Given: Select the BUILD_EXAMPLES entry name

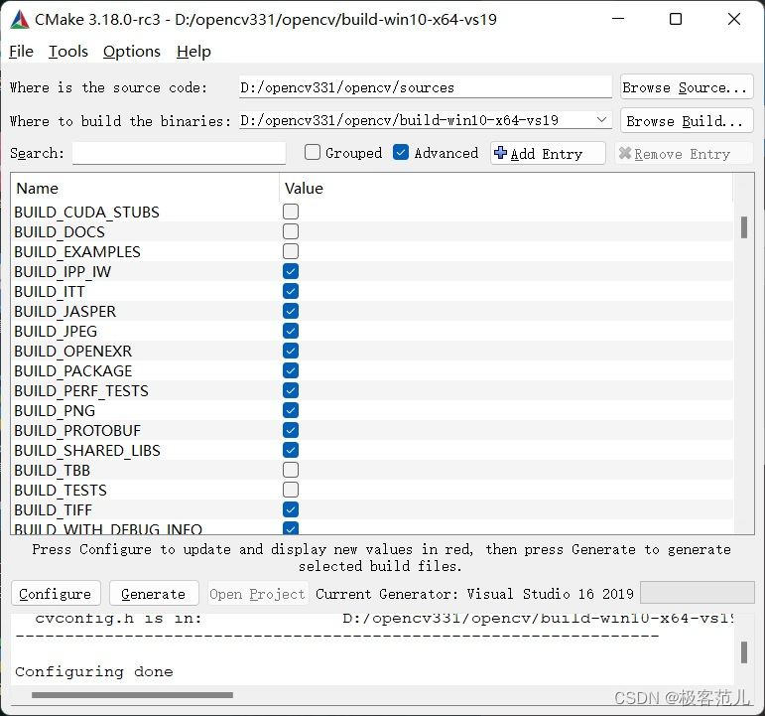Looking at the screenshot, I should (x=77, y=252).
